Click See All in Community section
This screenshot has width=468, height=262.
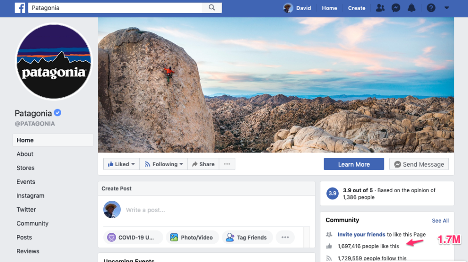pyautogui.click(x=440, y=220)
